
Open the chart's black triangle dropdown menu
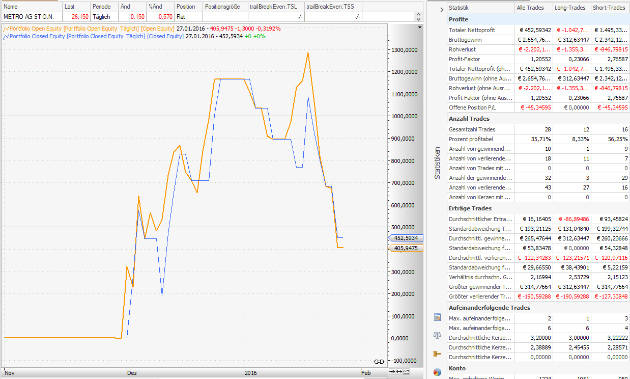(419, 27)
